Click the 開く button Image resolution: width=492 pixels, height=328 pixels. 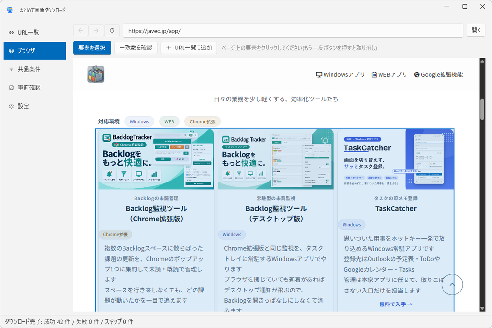click(x=476, y=30)
